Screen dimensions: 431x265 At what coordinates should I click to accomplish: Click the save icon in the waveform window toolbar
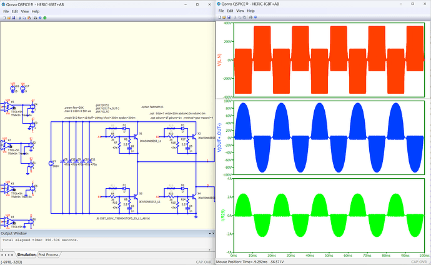click(229, 17)
